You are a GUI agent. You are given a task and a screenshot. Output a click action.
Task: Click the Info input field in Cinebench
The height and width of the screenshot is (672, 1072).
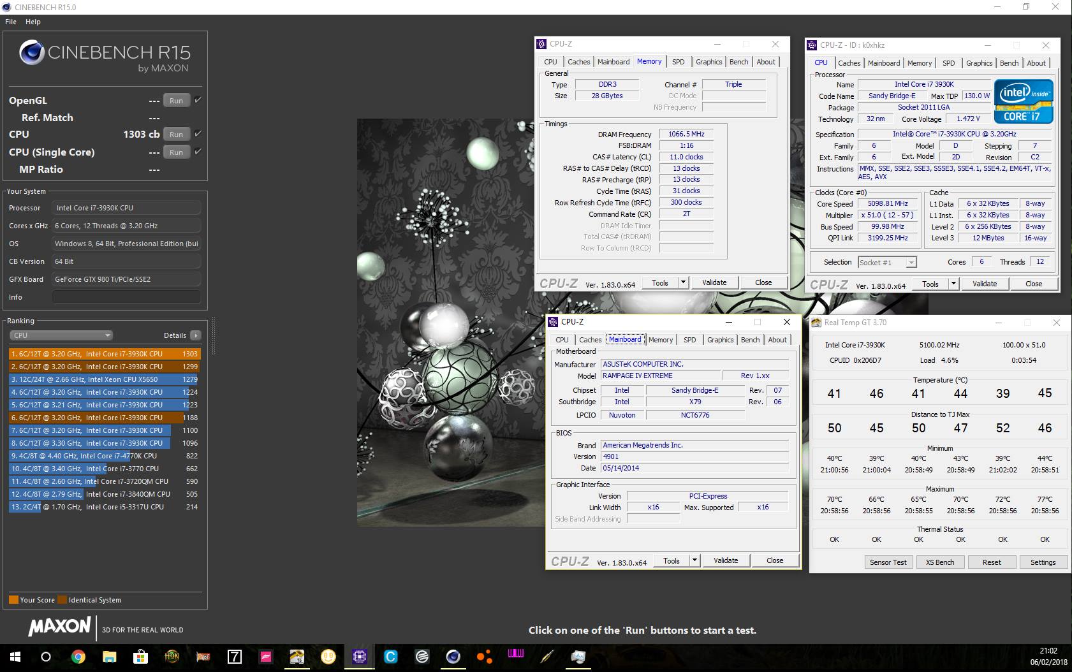pos(126,297)
